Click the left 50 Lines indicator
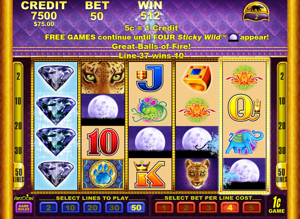This screenshot has width=300, height=219. [19, 176]
